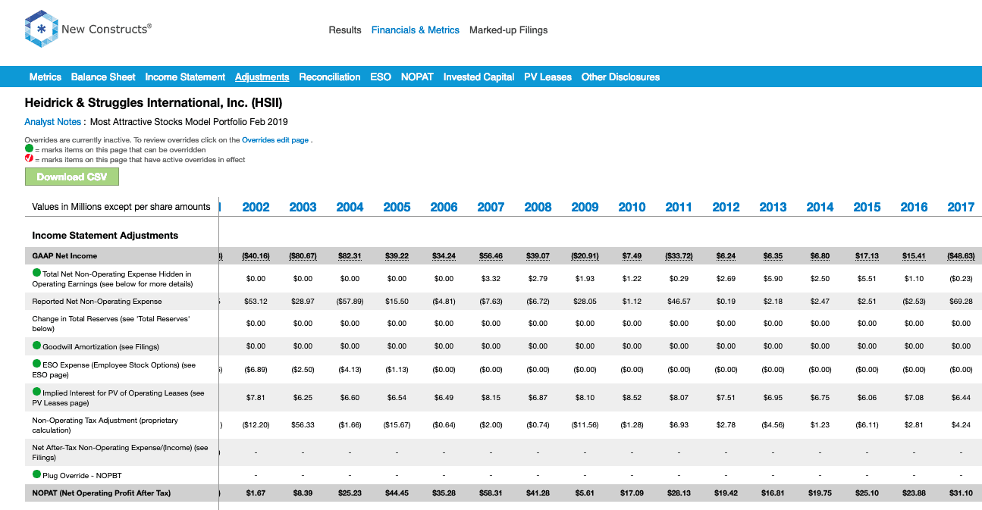Click the New Constructs hexagon logo
This screenshot has height=510, width=982.
point(41,30)
